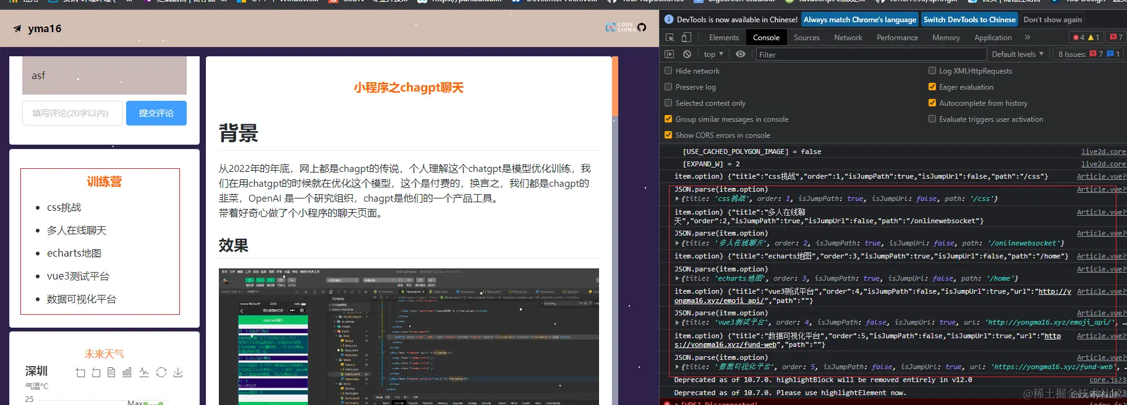Open the Memory tab

[x=946, y=38]
